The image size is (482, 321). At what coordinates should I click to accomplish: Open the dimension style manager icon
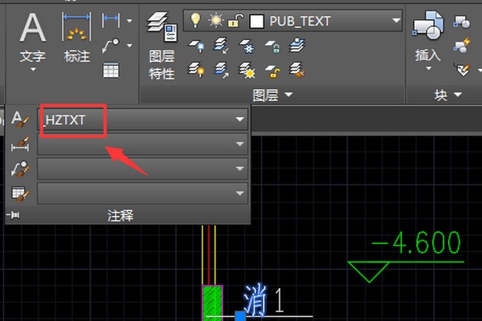(x=20, y=144)
